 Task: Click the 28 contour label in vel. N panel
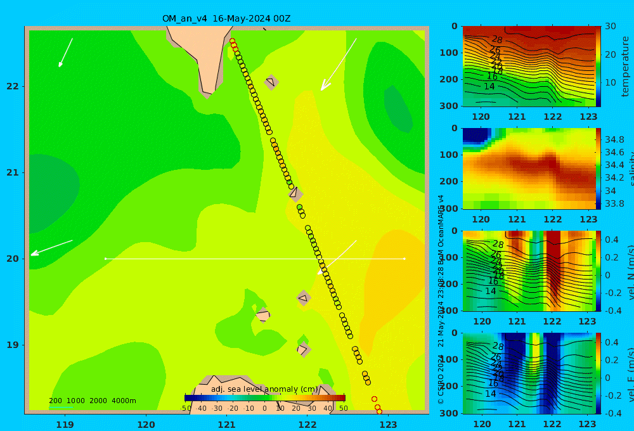coord(498,244)
